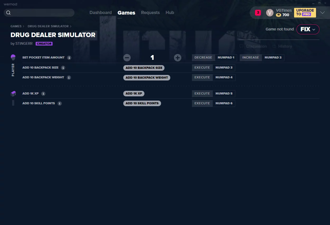Click the coins icon beside 700

pyautogui.click(x=279, y=15)
